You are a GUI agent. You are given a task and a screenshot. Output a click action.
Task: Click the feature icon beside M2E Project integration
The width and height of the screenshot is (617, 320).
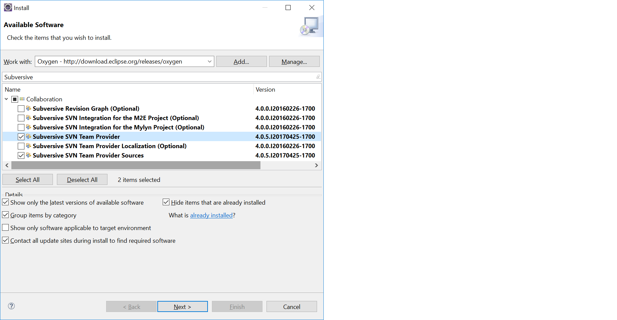tap(29, 118)
